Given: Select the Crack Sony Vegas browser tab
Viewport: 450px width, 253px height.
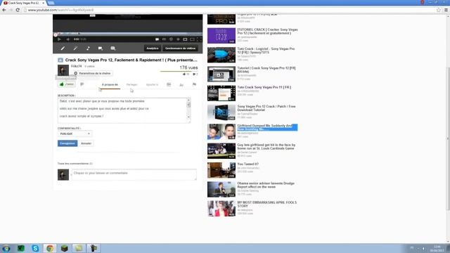Looking at the screenshot, I should click(x=23, y=3).
